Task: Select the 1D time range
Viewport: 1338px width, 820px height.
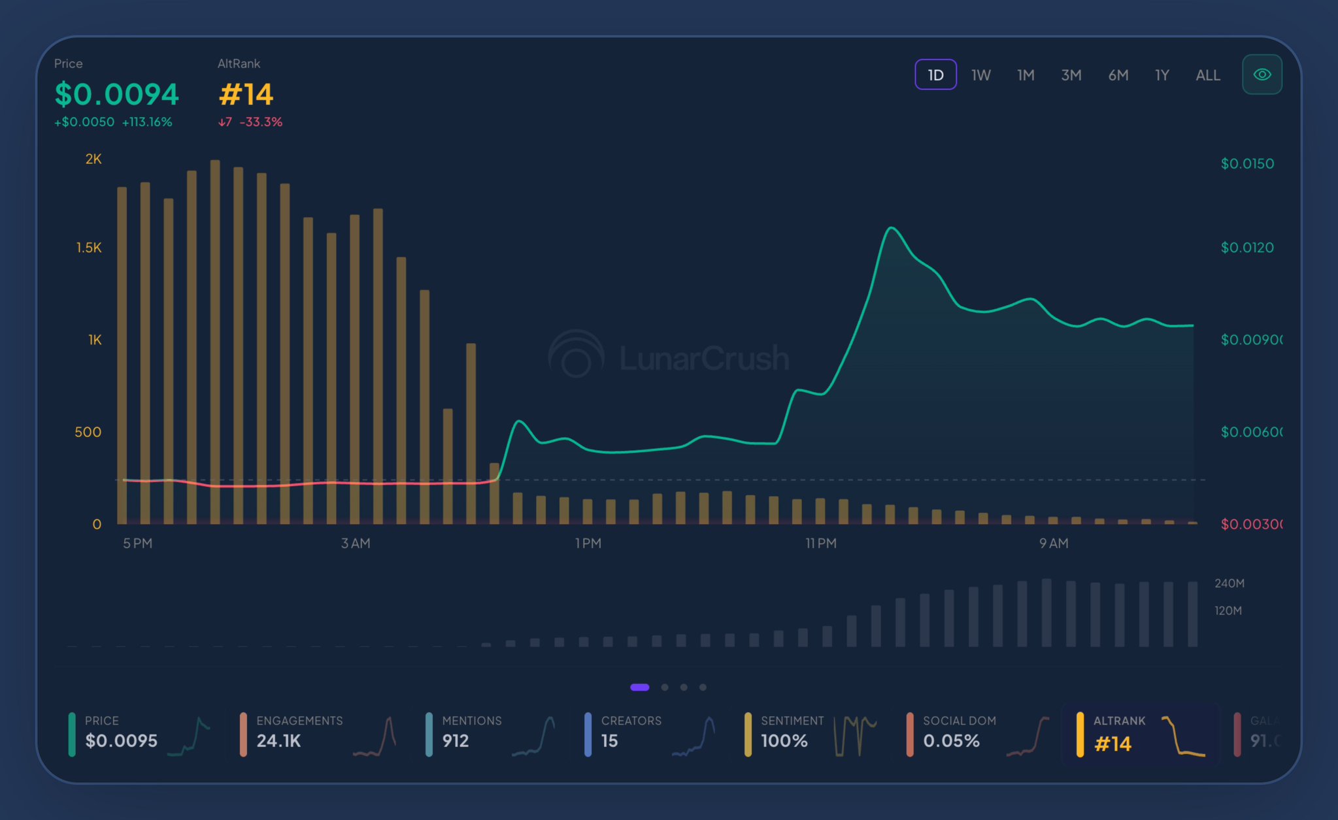Action: pos(935,75)
